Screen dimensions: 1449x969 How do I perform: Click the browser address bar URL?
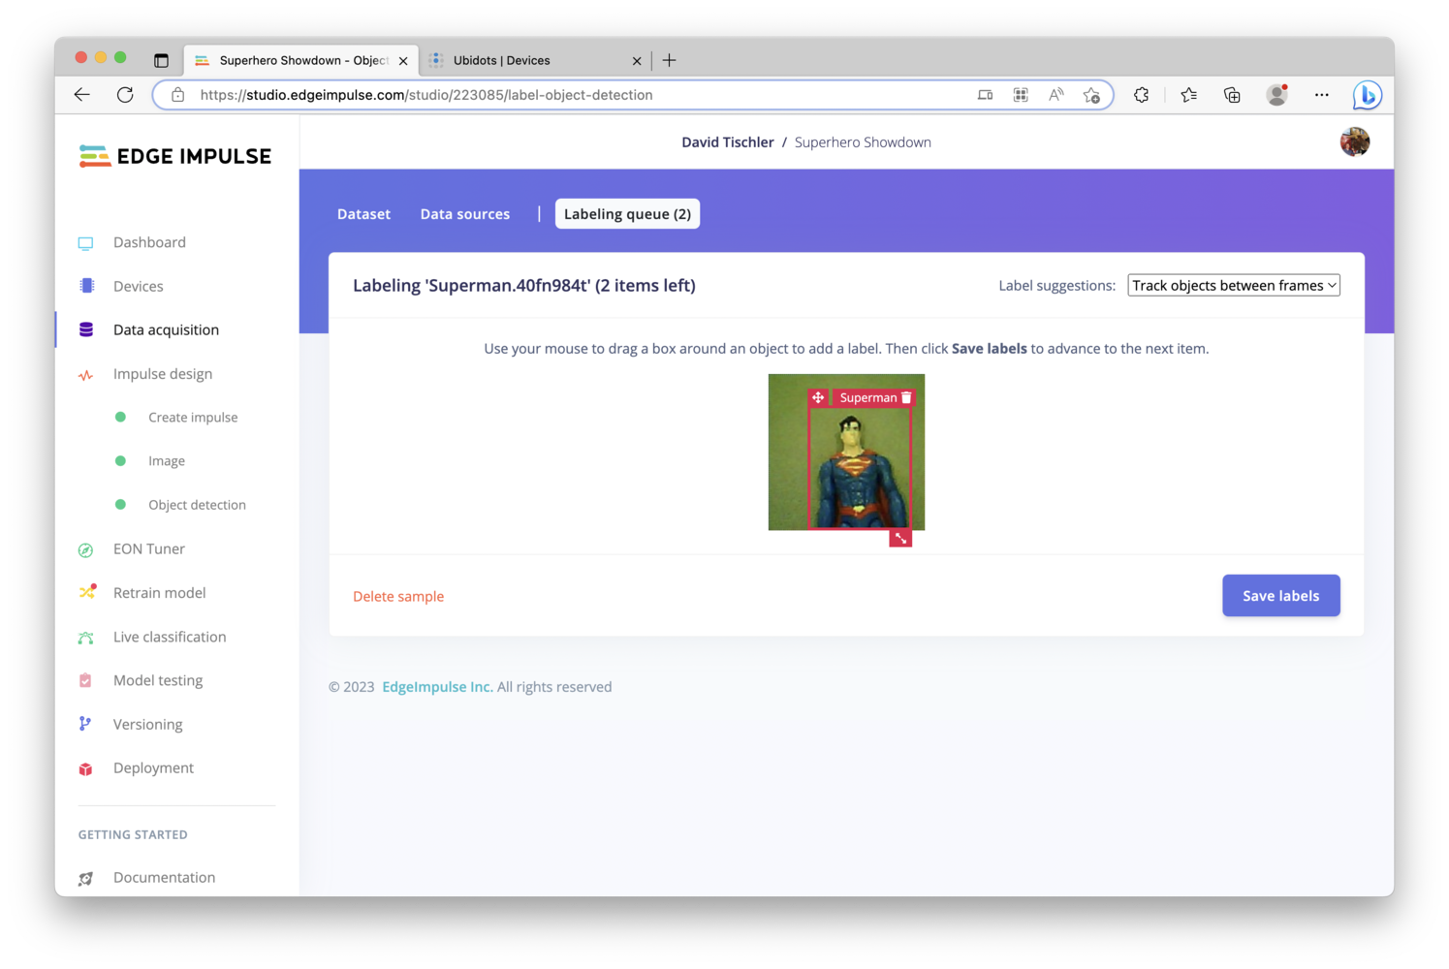426,95
